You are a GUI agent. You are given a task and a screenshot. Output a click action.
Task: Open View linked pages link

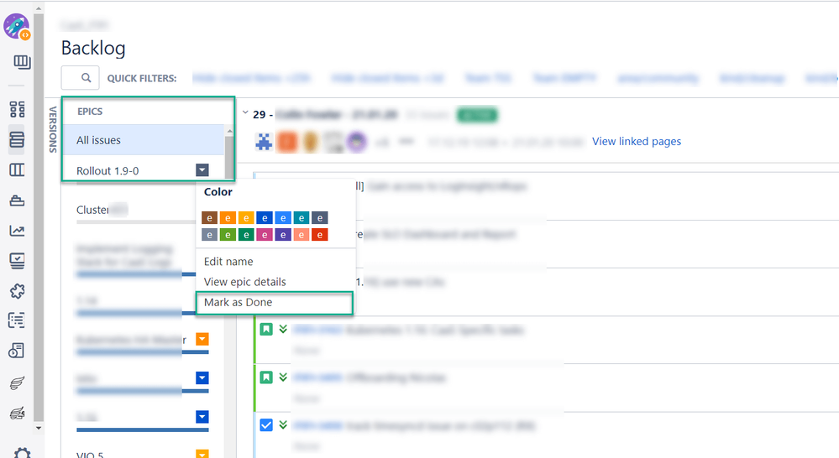pyautogui.click(x=637, y=142)
